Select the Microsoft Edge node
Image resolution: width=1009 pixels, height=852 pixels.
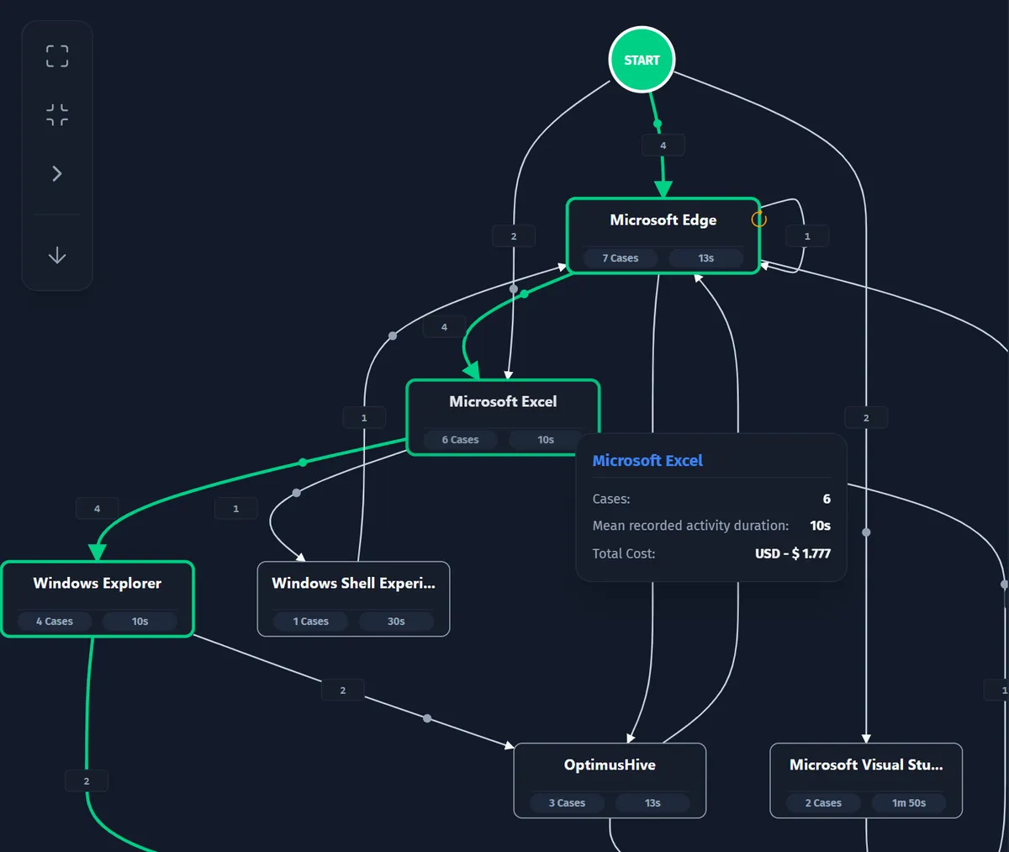coord(663,236)
